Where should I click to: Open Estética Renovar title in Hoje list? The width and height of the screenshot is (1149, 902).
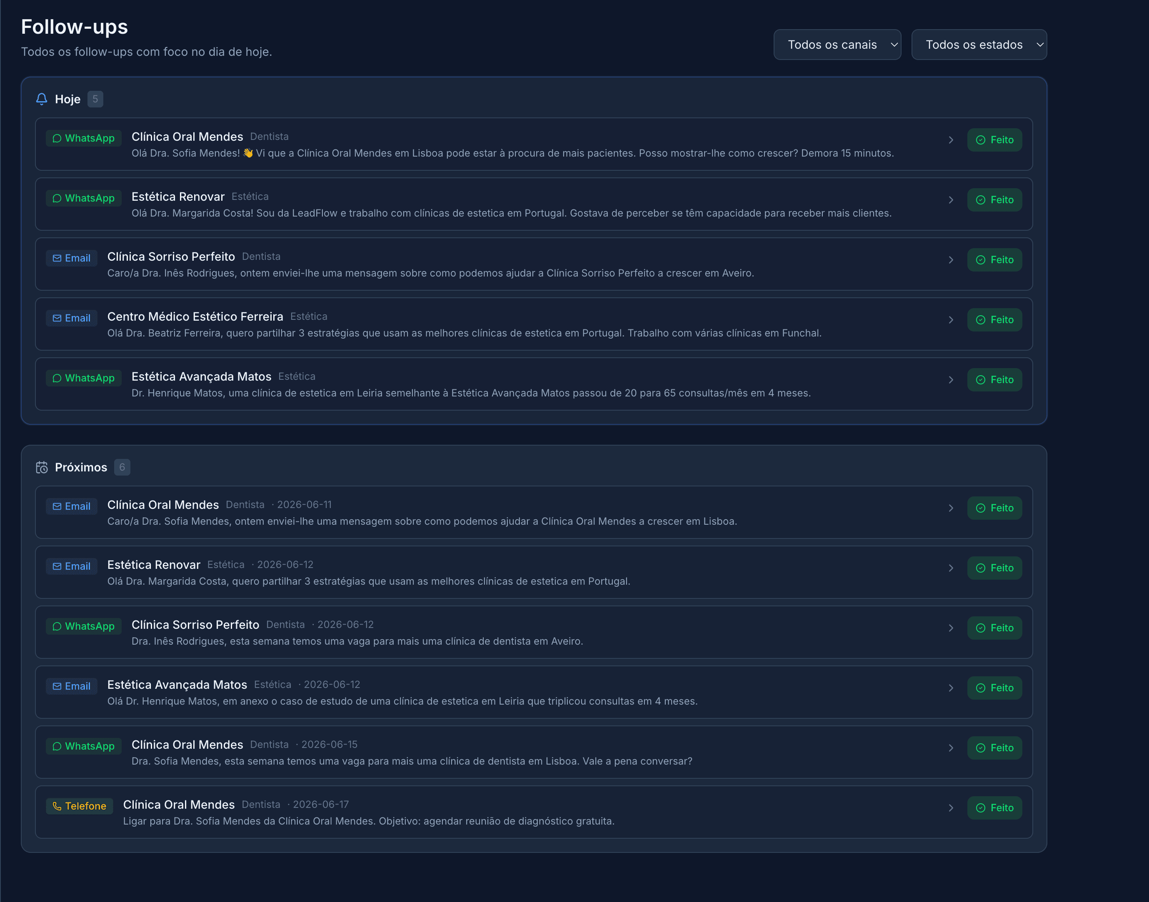[178, 197]
